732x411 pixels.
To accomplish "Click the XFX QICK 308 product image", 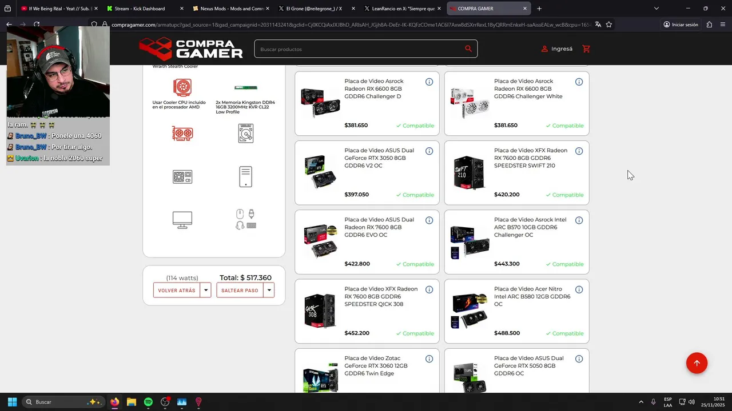I will pos(320,311).
